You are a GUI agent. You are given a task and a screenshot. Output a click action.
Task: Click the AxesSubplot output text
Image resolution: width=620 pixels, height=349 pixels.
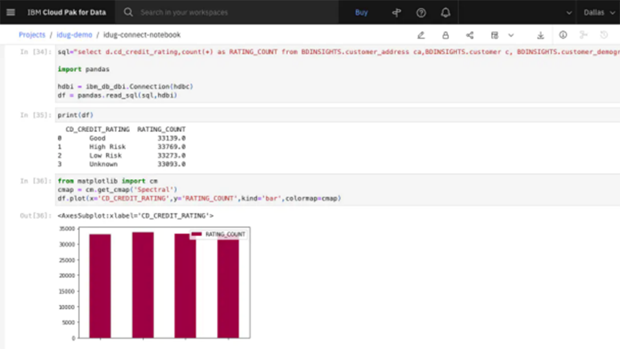pyautogui.click(x=136, y=216)
